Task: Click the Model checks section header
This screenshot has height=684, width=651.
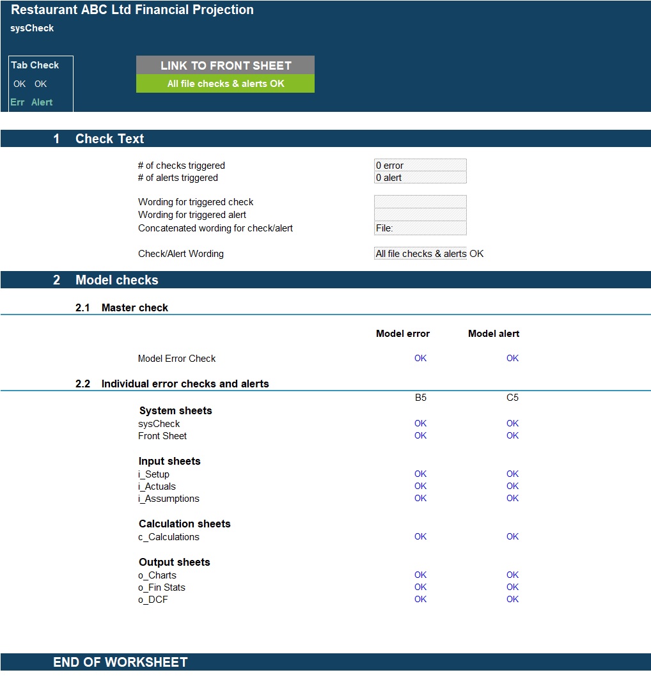Action: (x=325, y=280)
